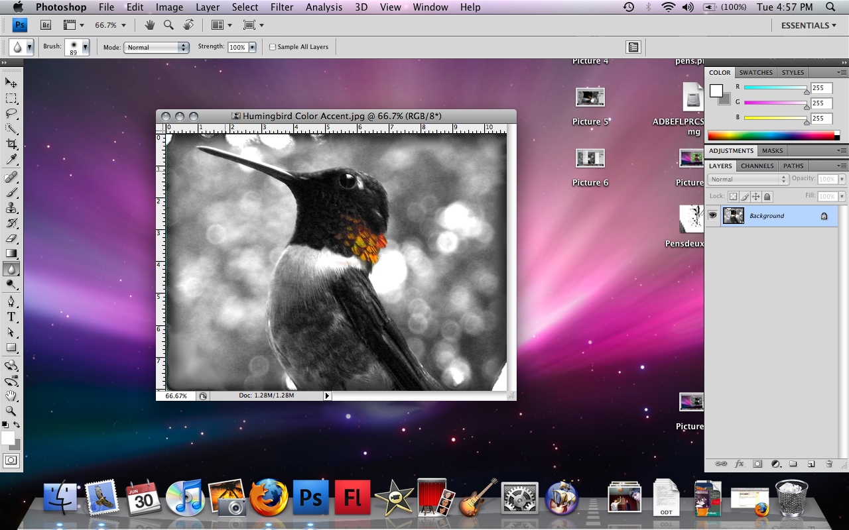Select the Rectangular Marquee tool

tap(11, 99)
